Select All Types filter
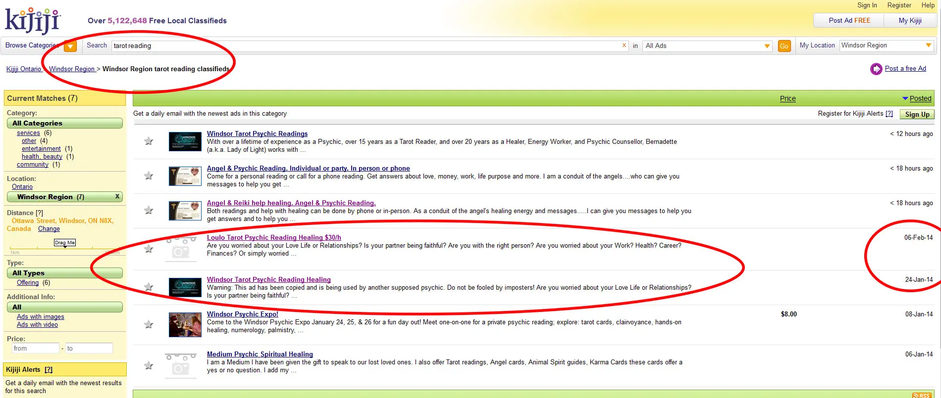Image resolution: width=941 pixels, height=398 pixels. tap(65, 273)
